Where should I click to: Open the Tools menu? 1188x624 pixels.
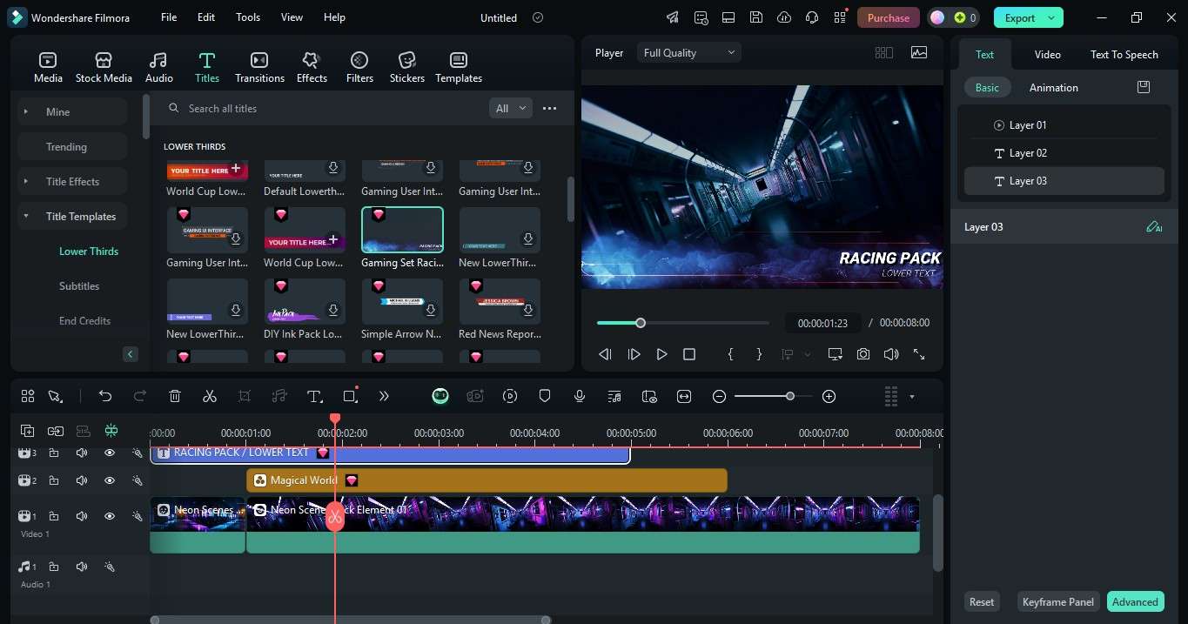[248, 17]
